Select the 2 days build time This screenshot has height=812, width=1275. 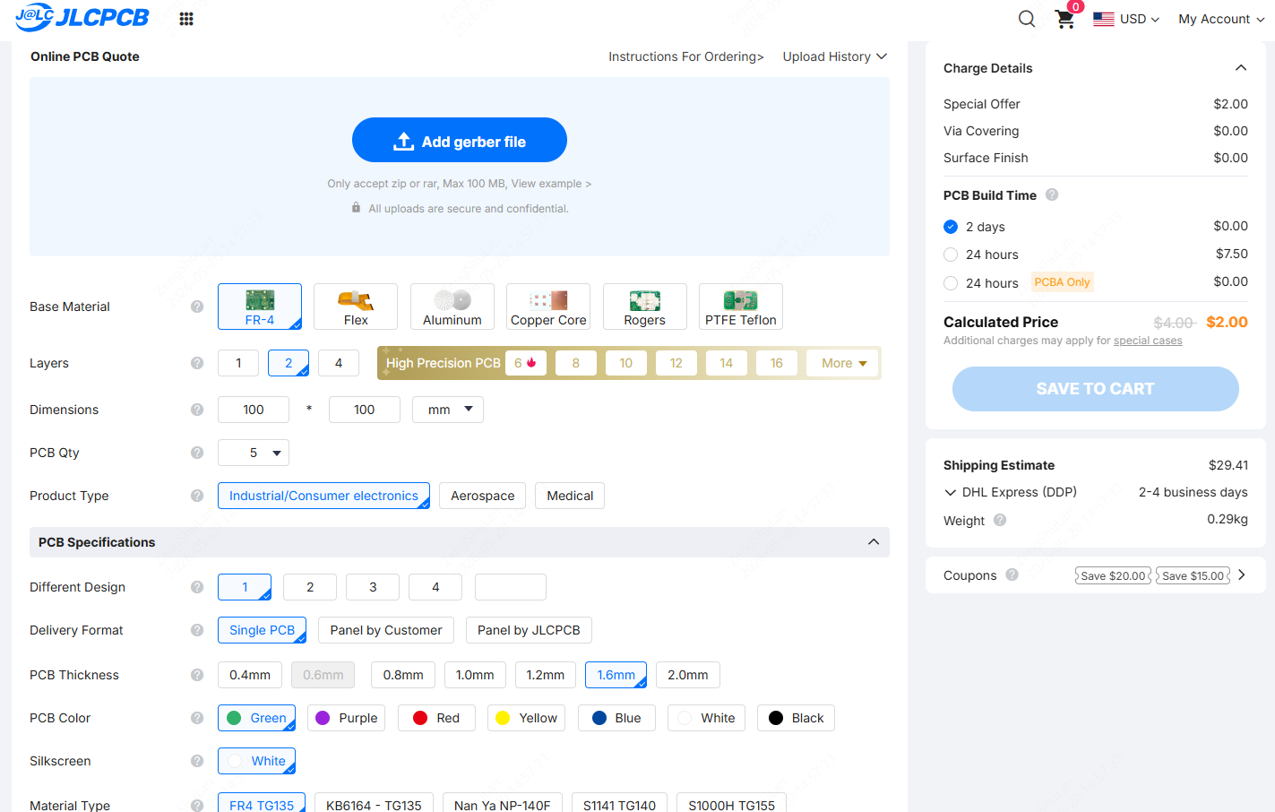click(951, 227)
